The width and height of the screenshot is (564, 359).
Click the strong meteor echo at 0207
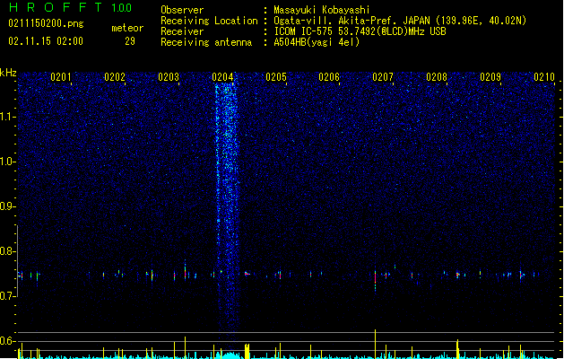(x=375, y=280)
